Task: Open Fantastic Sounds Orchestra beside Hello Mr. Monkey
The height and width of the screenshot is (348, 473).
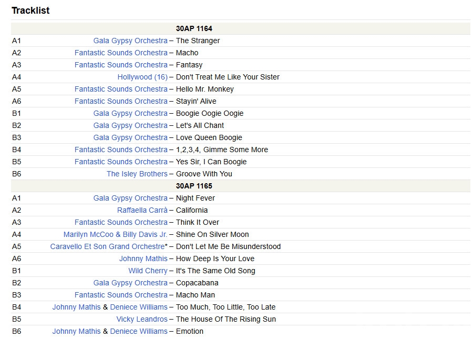Action: coord(121,89)
